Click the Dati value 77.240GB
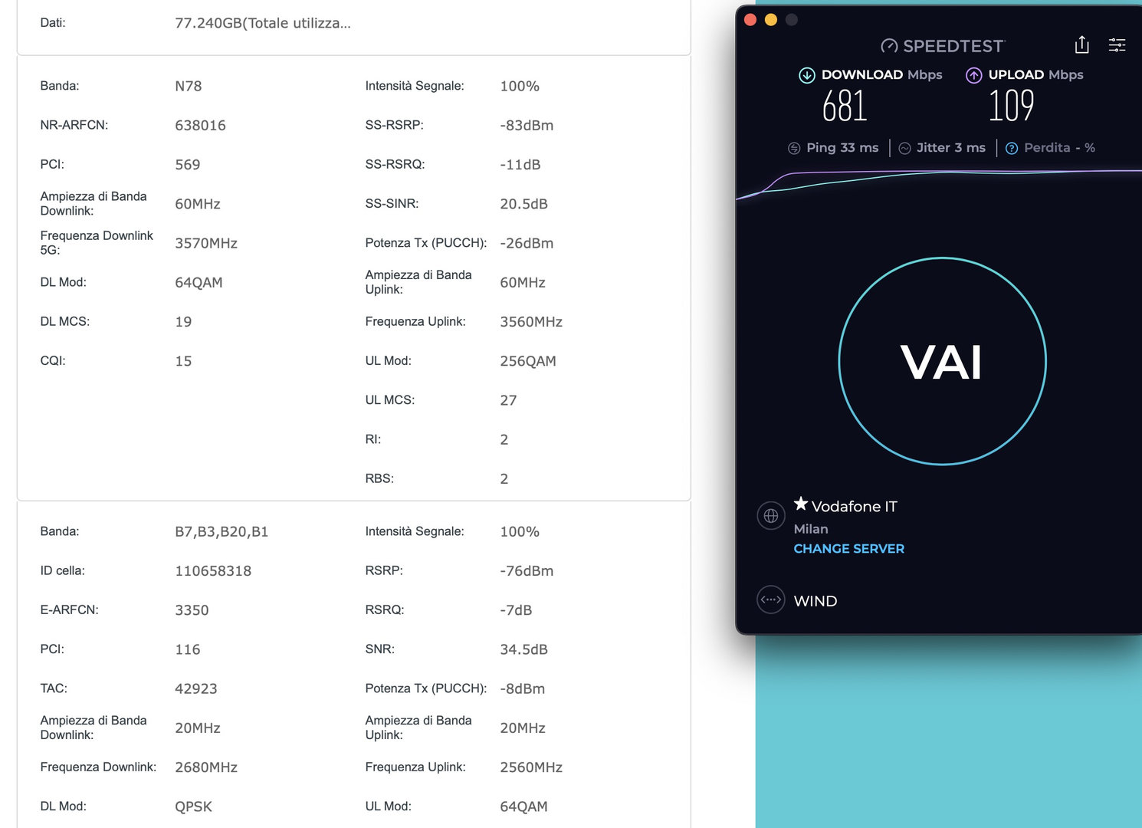The image size is (1142, 828). point(263,23)
